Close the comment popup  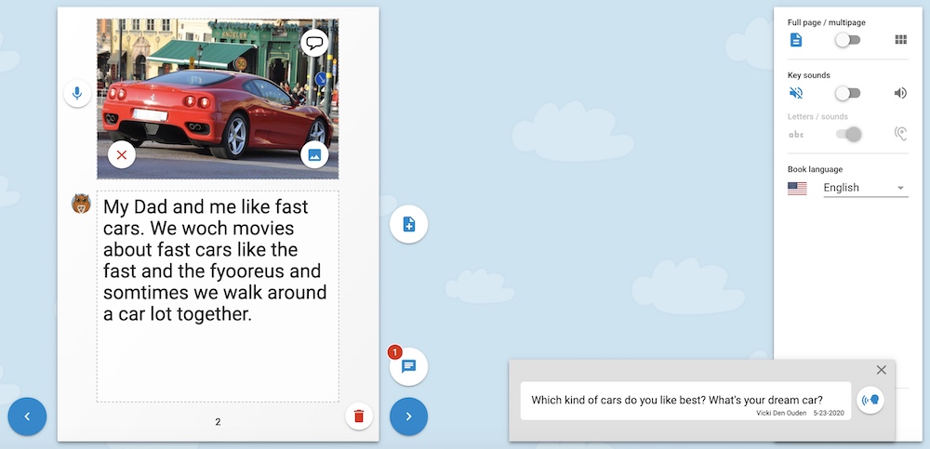pyautogui.click(x=882, y=370)
